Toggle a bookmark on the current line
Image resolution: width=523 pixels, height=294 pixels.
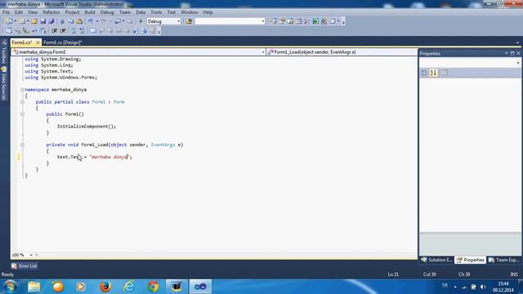coord(93,31)
